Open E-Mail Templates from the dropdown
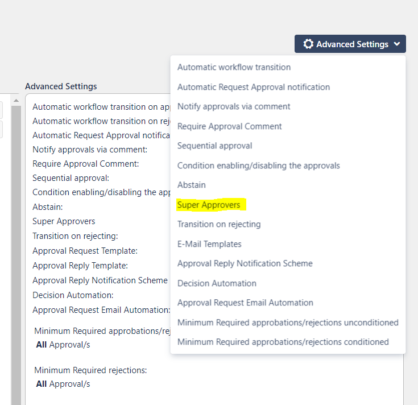This screenshot has height=405, width=418. point(209,244)
